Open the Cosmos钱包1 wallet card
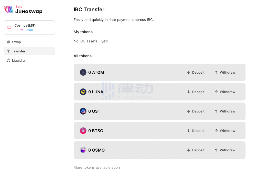This screenshot has height=181, width=255. click(29, 28)
